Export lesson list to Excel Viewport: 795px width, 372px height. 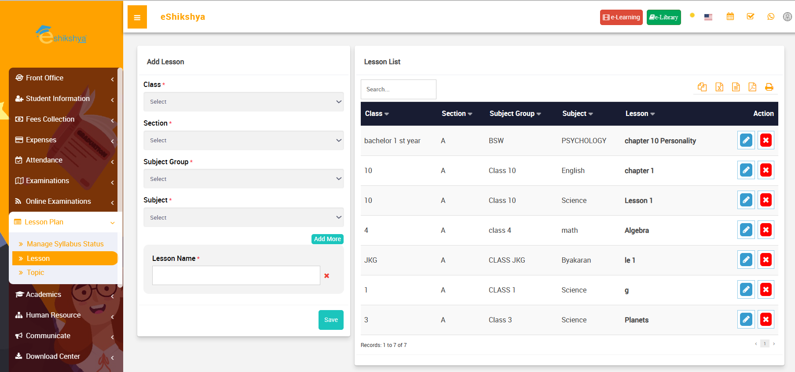719,87
